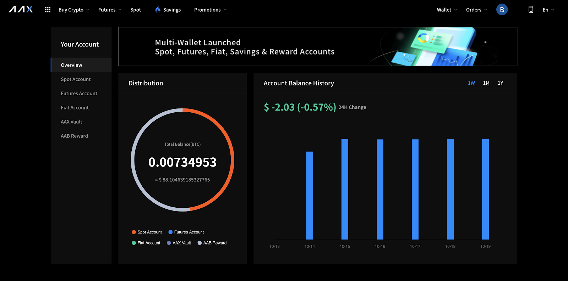Click the 10-16 balance bar
This screenshot has width=568, height=281.
[380, 190]
